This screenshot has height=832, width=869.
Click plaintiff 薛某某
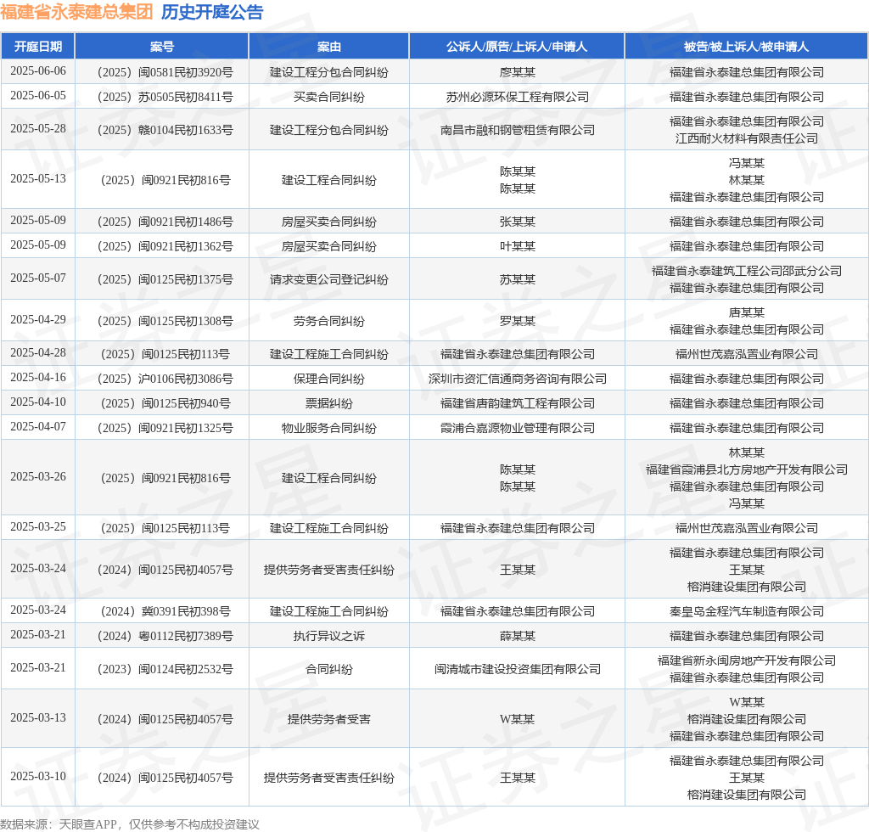tap(517, 636)
